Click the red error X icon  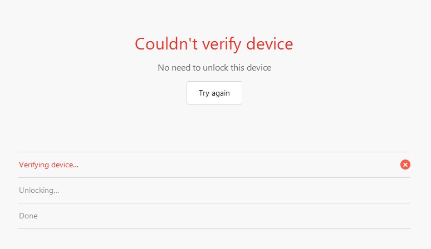405,165
